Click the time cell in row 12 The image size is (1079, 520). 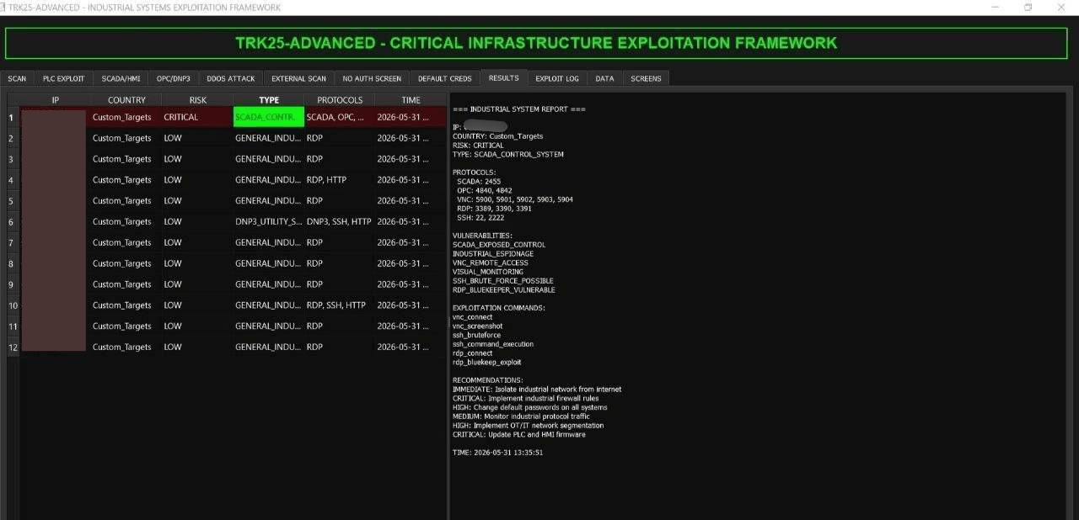[x=411, y=347]
